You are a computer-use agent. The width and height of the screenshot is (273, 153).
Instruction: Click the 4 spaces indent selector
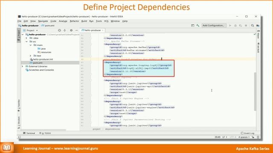point(244,137)
